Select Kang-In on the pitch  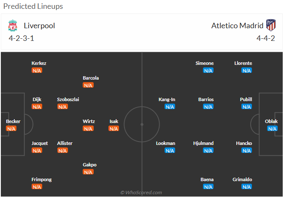pos(167,99)
